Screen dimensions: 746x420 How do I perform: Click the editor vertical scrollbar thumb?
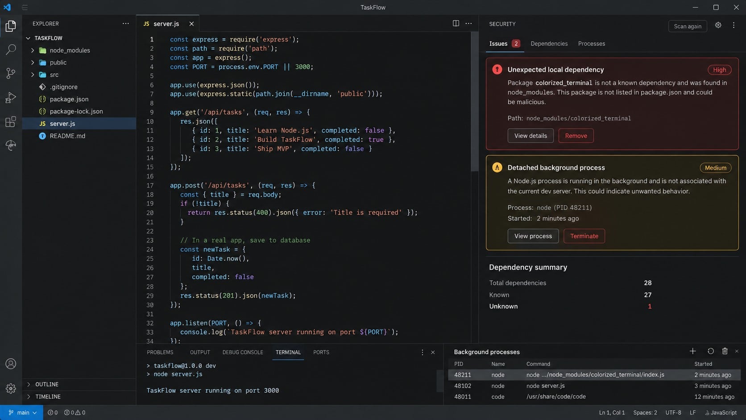(x=474, y=101)
